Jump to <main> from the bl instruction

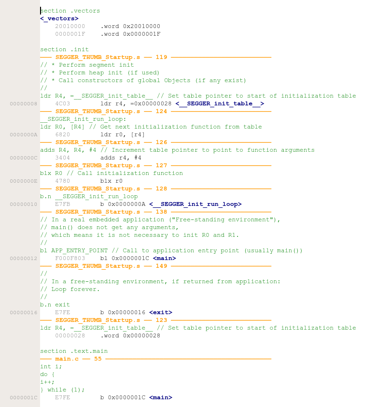click(x=165, y=259)
